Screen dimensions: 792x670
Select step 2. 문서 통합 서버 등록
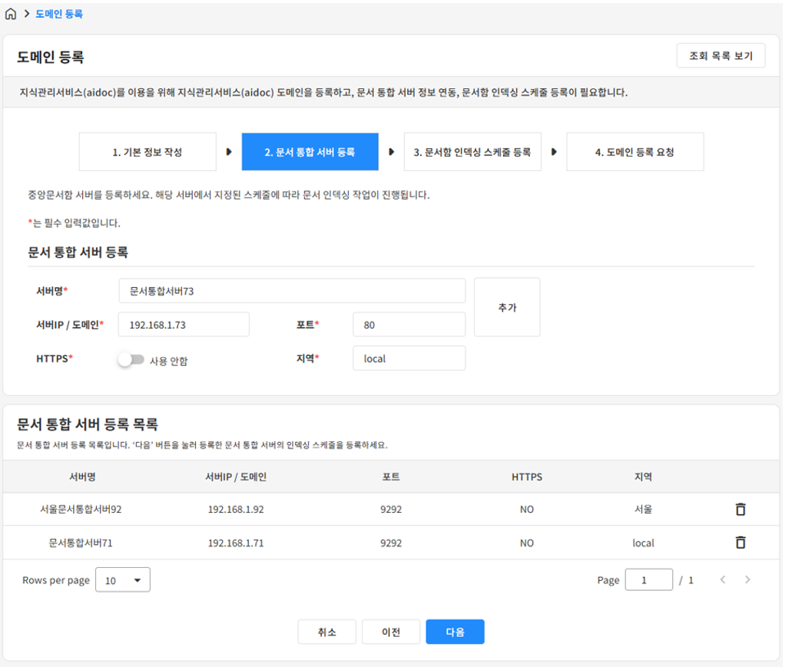coord(310,152)
